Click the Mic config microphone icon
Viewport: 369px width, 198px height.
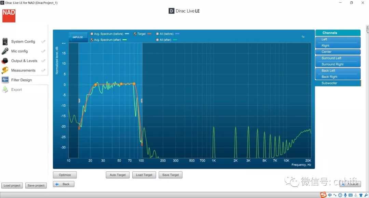[x=5, y=51]
